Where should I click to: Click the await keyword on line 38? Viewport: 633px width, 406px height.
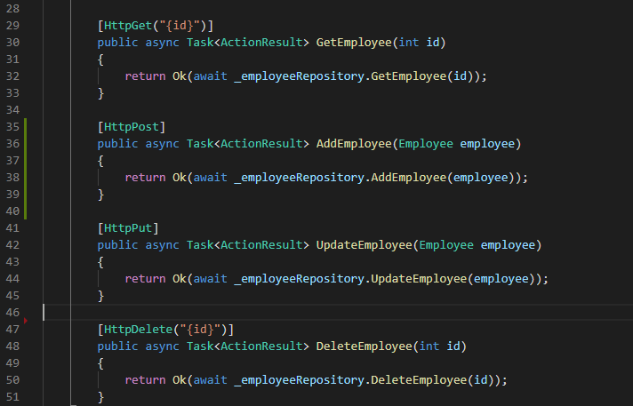(x=210, y=178)
